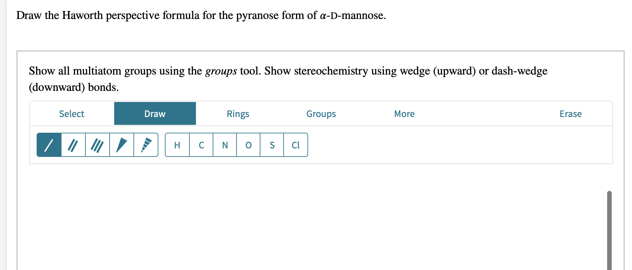Screen dimensions: 632x270
Task: Switch to the Select tab
Action: pyautogui.click(x=72, y=114)
